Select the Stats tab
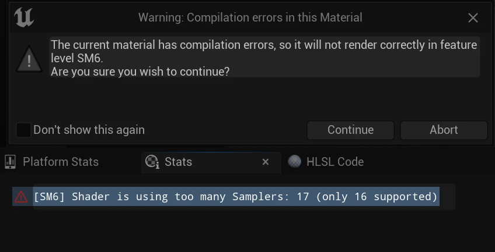Viewport: 495px width, 252px height. coord(178,162)
